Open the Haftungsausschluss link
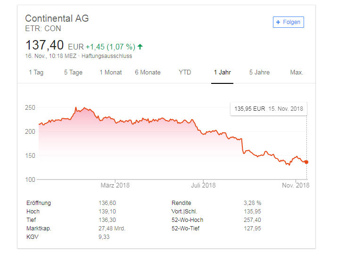Viewport: 338px width, 253px height. [107, 56]
